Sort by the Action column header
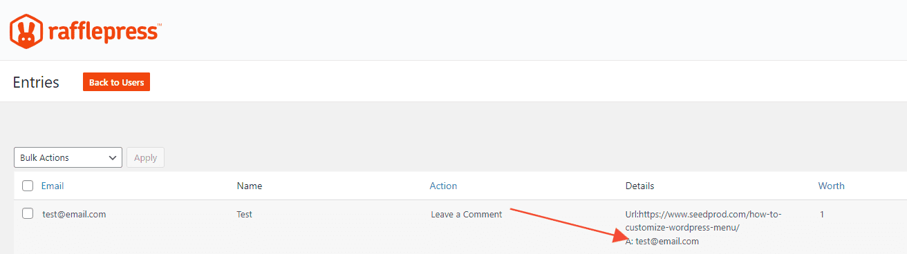 click(x=443, y=186)
